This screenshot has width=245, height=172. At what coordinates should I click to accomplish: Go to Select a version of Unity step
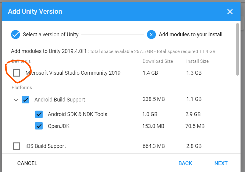(x=50, y=35)
